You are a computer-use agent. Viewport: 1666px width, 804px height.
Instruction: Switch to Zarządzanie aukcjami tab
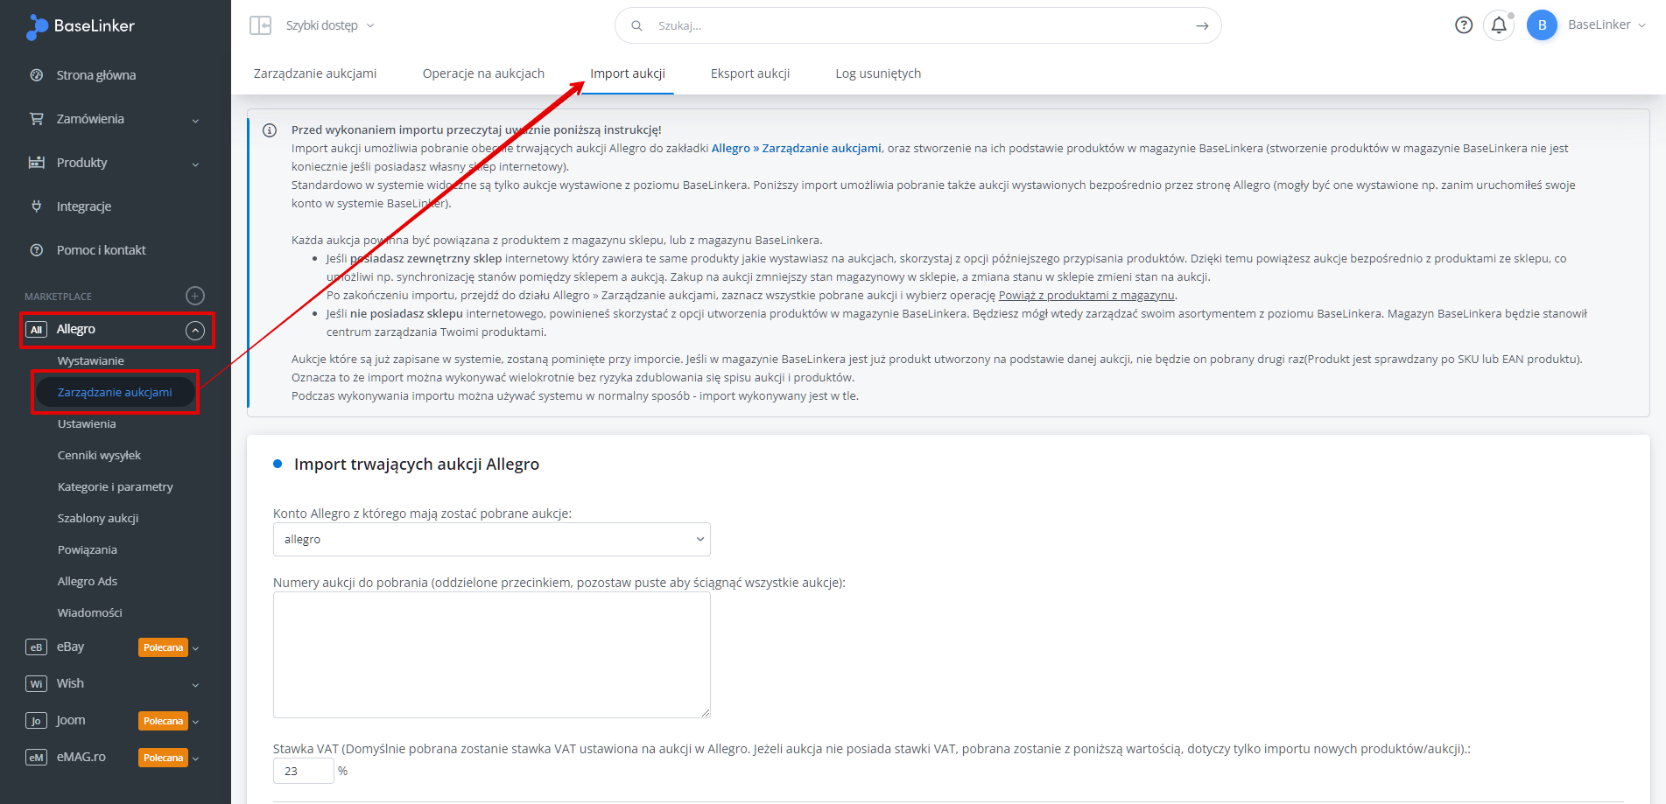pyautogui.click(x=315, y=73)
